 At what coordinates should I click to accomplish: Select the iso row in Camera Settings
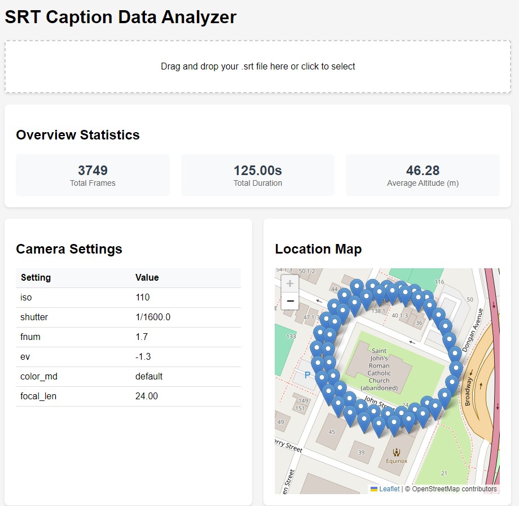point(128,298)
